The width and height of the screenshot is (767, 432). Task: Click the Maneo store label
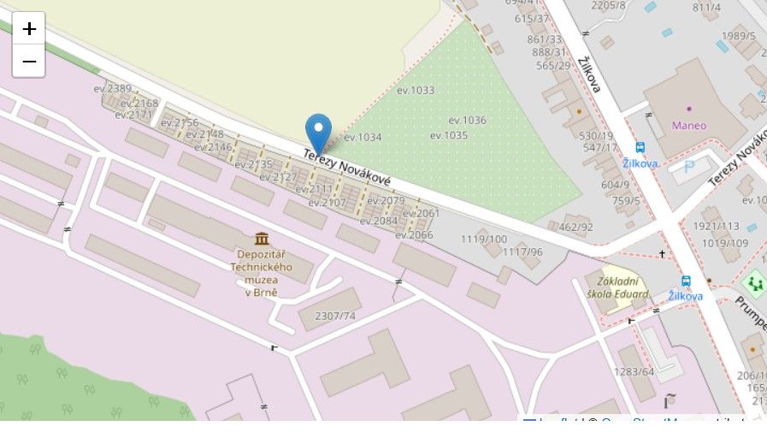point(688,126)
